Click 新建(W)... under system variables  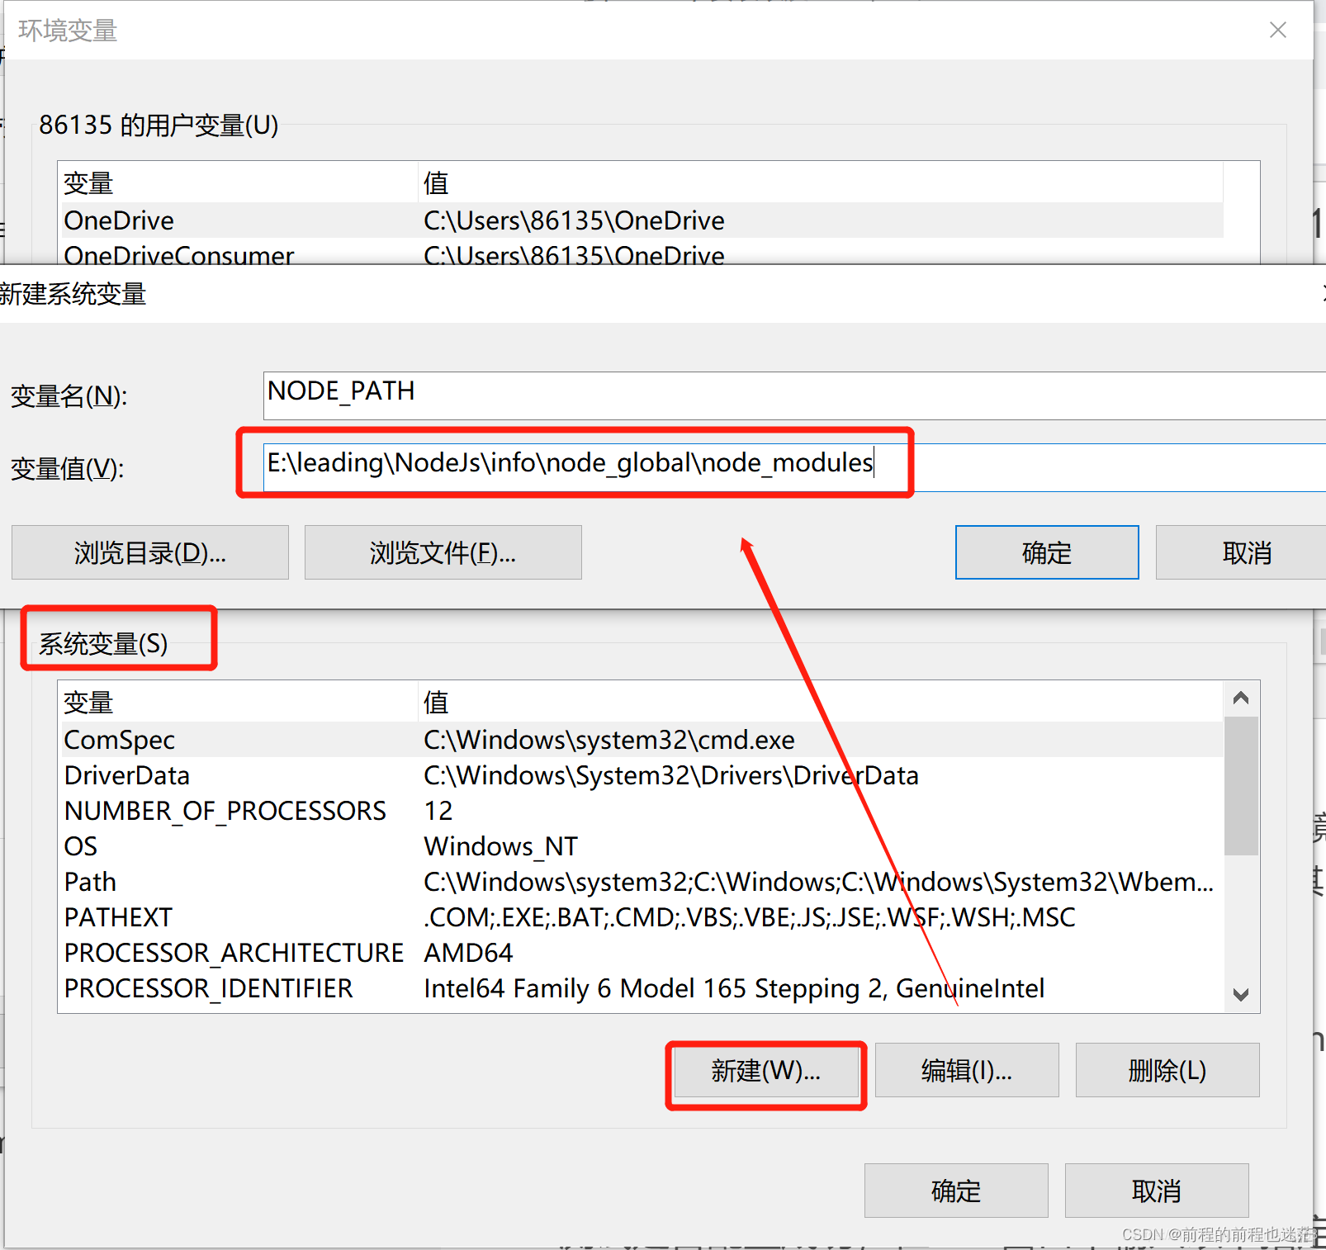(x=766, y=1070)
